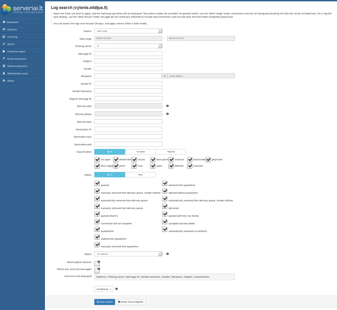Click info icon beside Customise button
The image size is (337, 310).
click(116, 289)
